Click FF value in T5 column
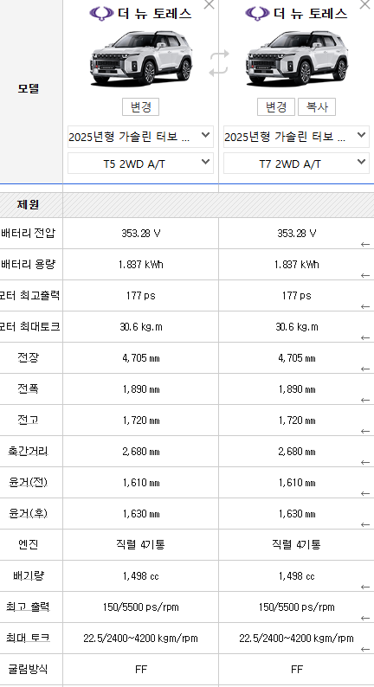This screenshot has width=374, height=687. coord(141,669)
